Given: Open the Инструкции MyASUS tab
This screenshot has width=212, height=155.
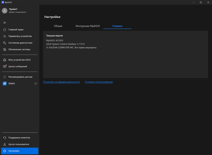Looking at the screenshot, I should tap(88, 26).
